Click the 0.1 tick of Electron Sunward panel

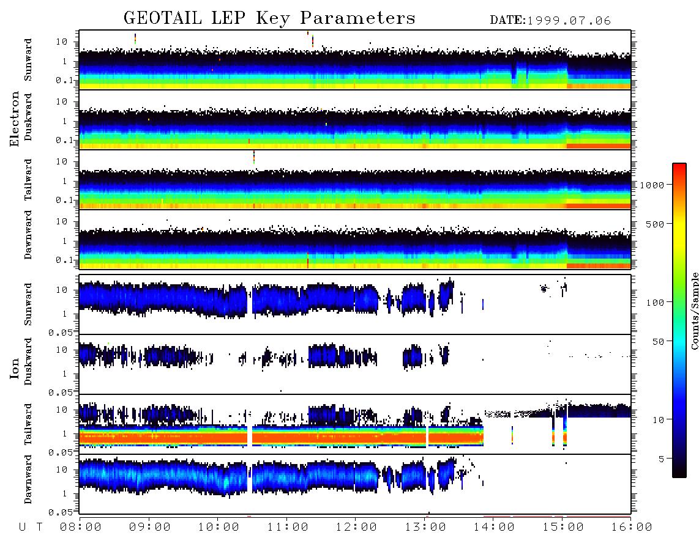[x=64, y=80]
